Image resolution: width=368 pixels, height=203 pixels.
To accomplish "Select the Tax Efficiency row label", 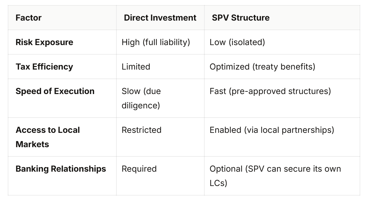I will (x=44, y=67).
